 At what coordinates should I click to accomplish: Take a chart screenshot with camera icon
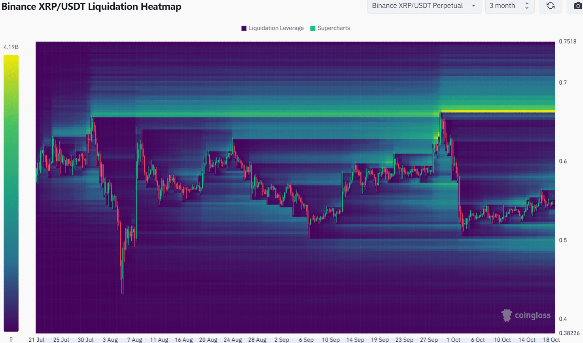pos(578,6)
